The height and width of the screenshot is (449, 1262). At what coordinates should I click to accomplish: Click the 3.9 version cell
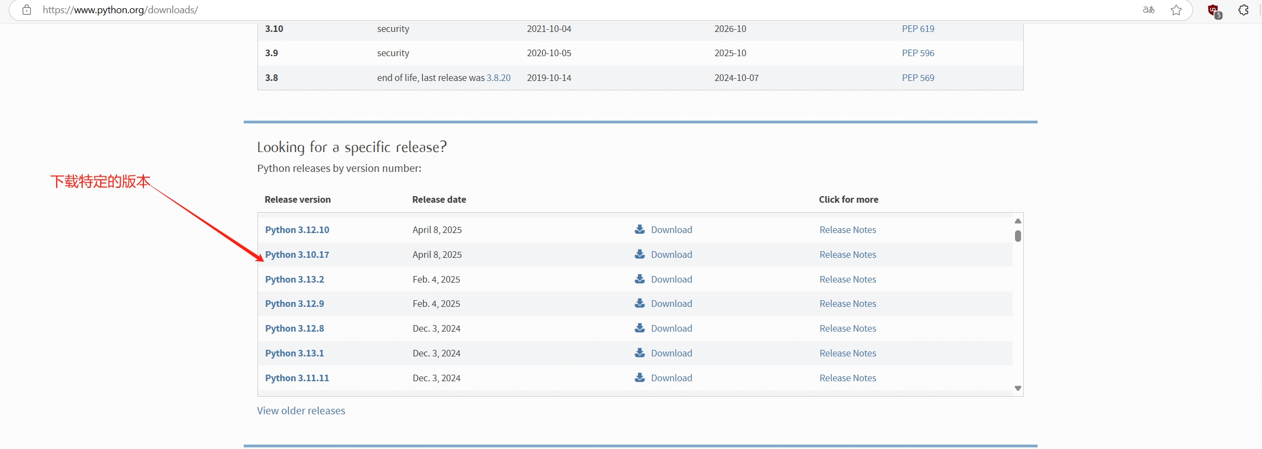271,53
